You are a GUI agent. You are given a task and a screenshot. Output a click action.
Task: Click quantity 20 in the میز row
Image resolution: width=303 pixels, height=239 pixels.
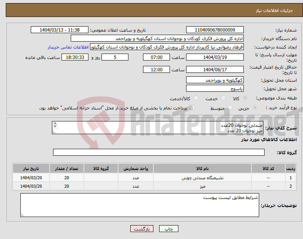click(x=67, y=186)
